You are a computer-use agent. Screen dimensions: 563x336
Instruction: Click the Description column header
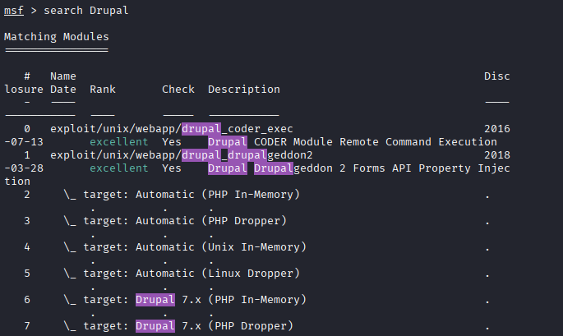pyautogui.click(x=244, y=90)
